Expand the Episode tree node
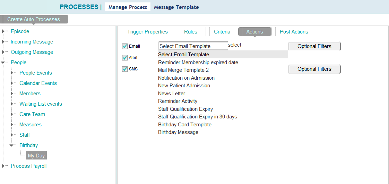 click(x=3, y=31)
